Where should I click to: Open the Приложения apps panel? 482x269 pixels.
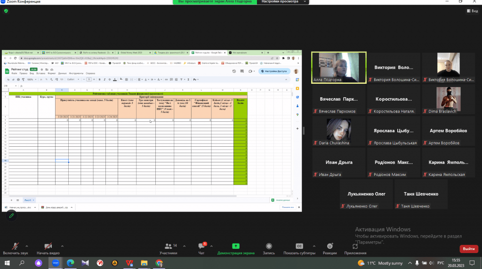pyautogui.click(x=355, y=246)
